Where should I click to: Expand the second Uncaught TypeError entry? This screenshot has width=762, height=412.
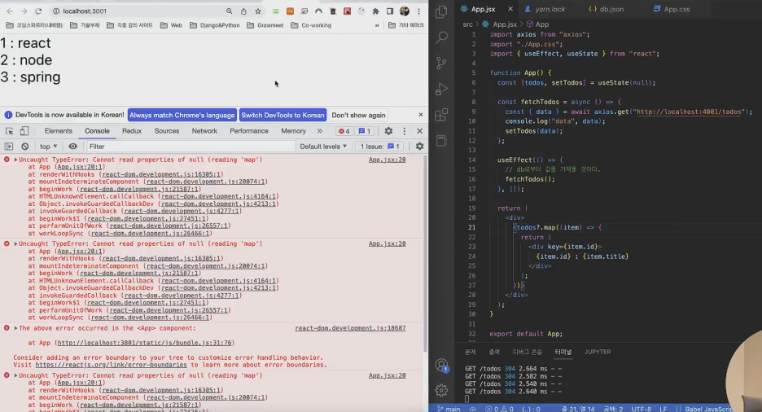click(16, 244)
